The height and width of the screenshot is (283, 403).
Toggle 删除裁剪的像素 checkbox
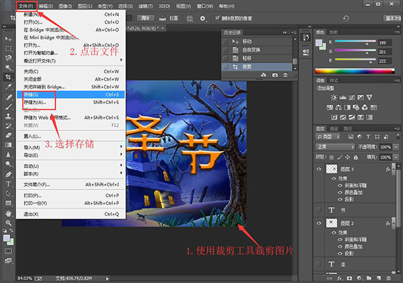[218, 18]
